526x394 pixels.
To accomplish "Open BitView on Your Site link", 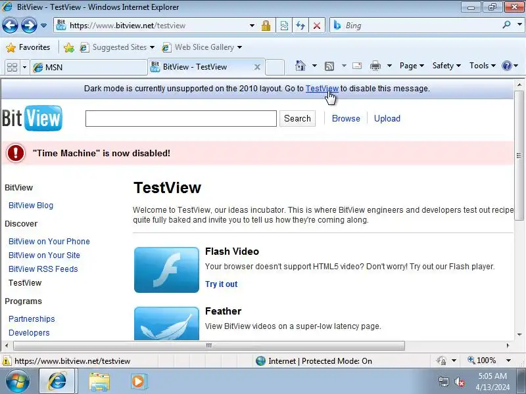I will (x=44, y=255).
